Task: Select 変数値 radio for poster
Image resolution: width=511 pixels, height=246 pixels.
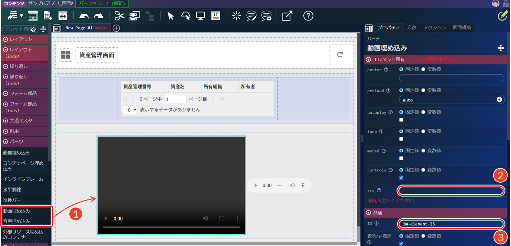Action: [x=423, y=69]
